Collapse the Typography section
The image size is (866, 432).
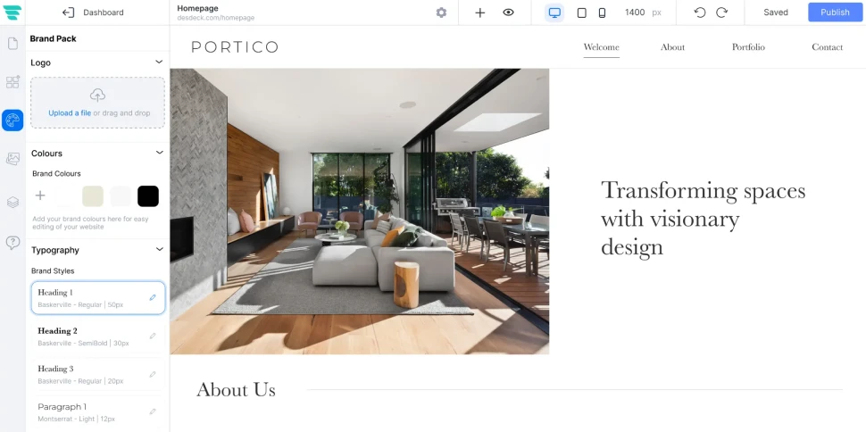(159, 249)
